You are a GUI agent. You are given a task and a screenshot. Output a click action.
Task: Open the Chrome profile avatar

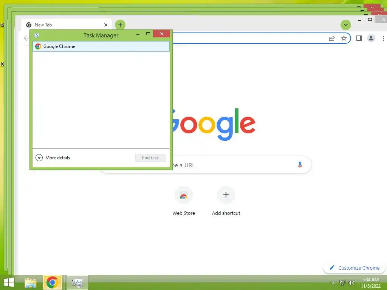371,38
